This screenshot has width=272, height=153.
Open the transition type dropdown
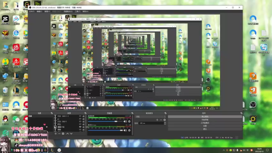[150, 117]
